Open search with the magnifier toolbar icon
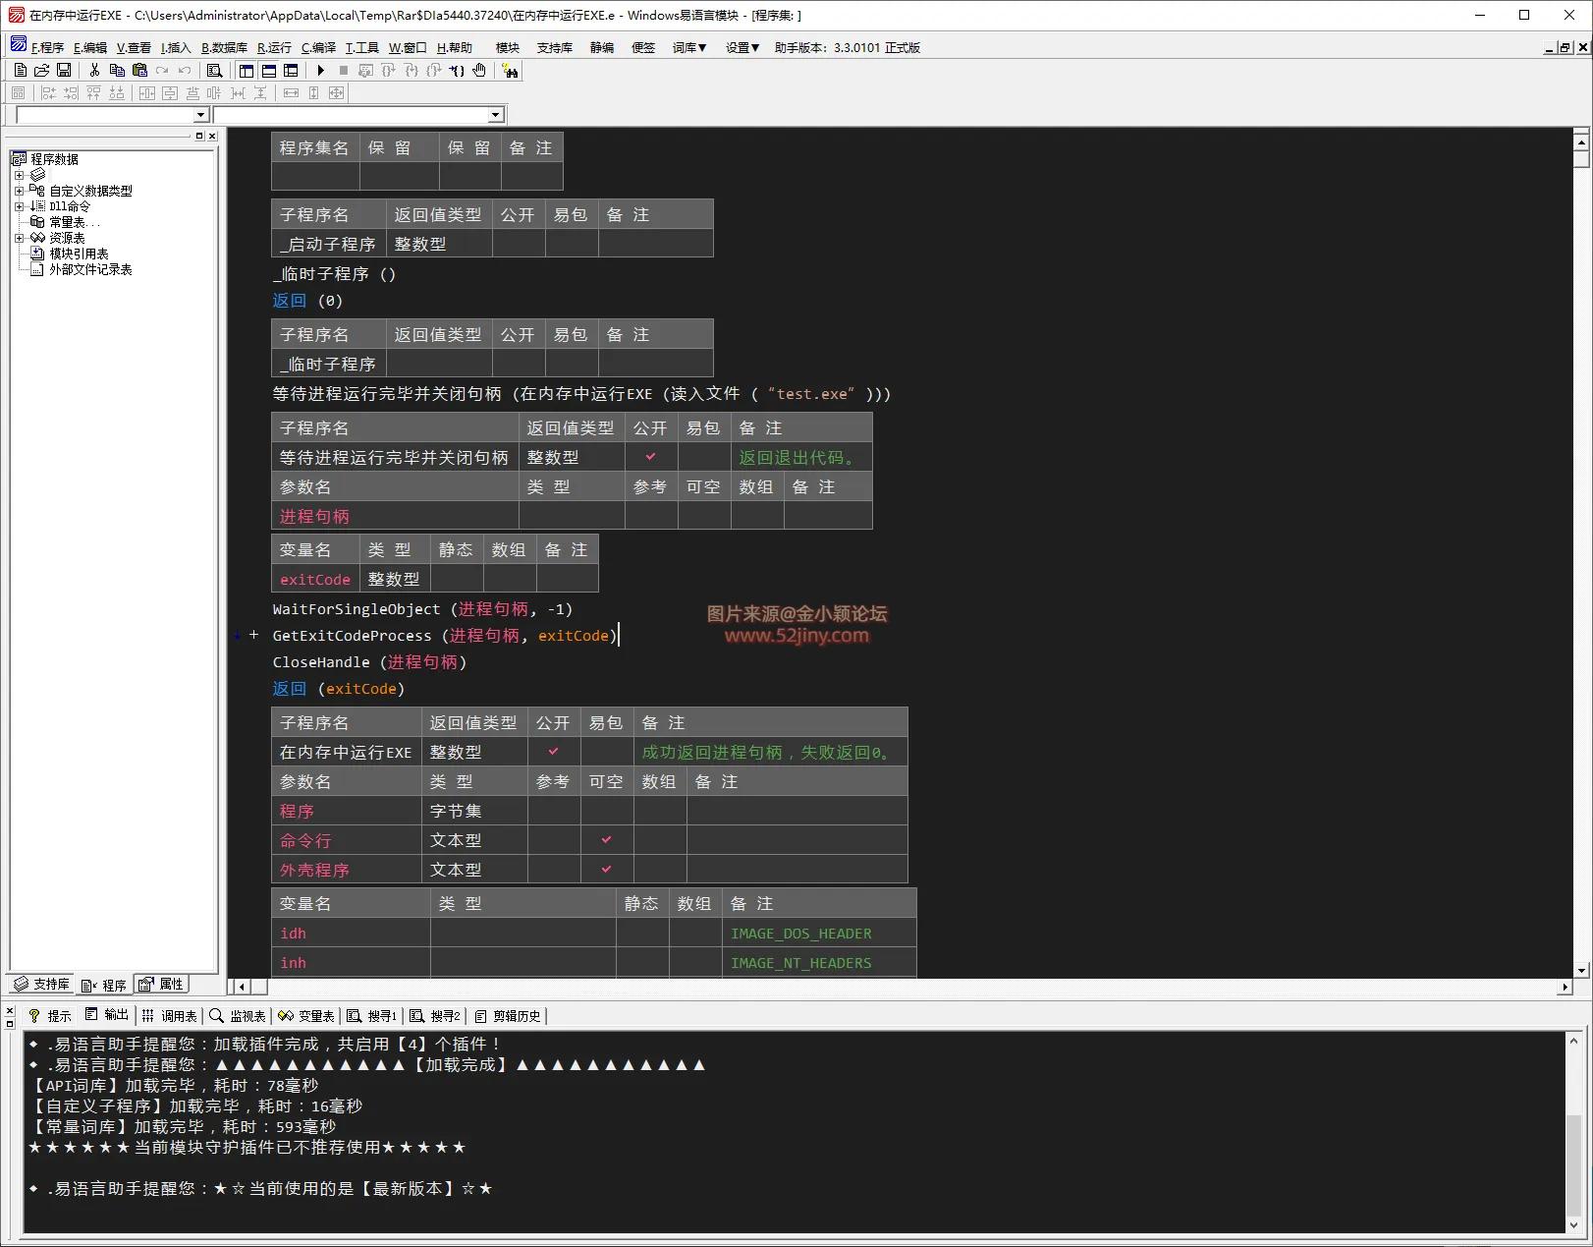This screenshot has height=1247, width=1593. tap(212, 70)
